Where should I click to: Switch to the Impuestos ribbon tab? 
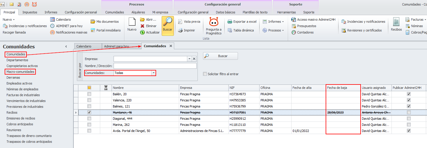tap(30, 12)
